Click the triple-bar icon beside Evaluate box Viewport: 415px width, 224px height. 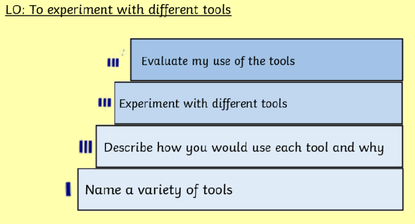[113, 63]
